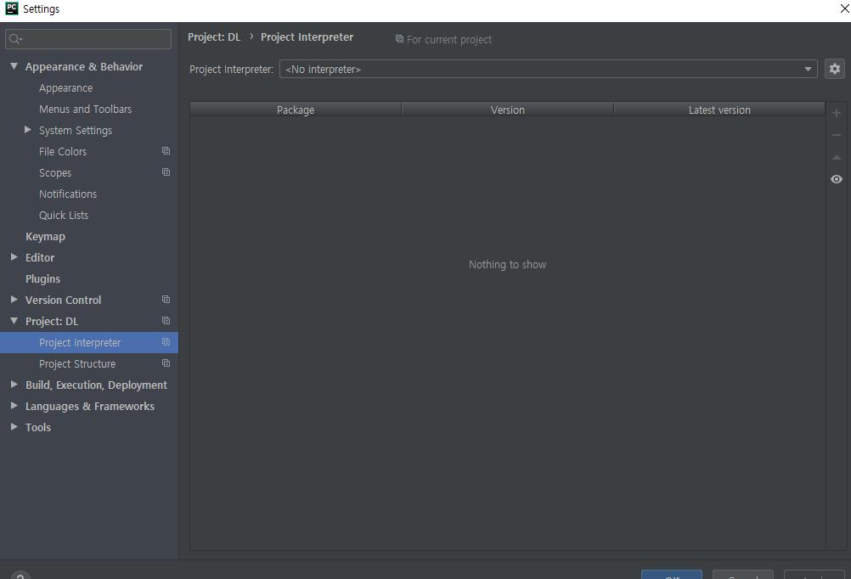
Task: Expand Build, Execution, Deployment section
Action: 14,385
